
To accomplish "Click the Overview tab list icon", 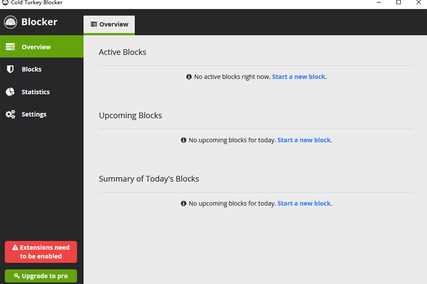I will (x=94, y=25).
